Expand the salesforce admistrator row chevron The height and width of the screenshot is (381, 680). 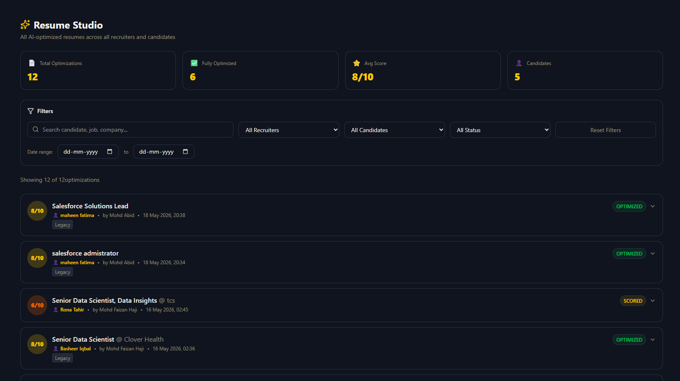click(x=653, y=253)
